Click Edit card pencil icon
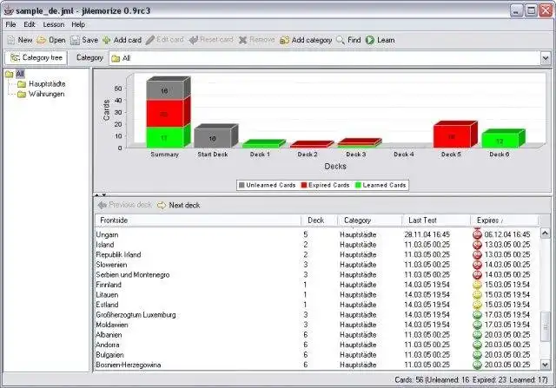This screenshot has width=556, height=388. pos(150,40)
